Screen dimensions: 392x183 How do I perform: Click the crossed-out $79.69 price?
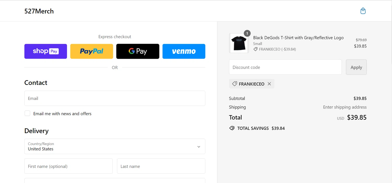(x=361, y=40)
